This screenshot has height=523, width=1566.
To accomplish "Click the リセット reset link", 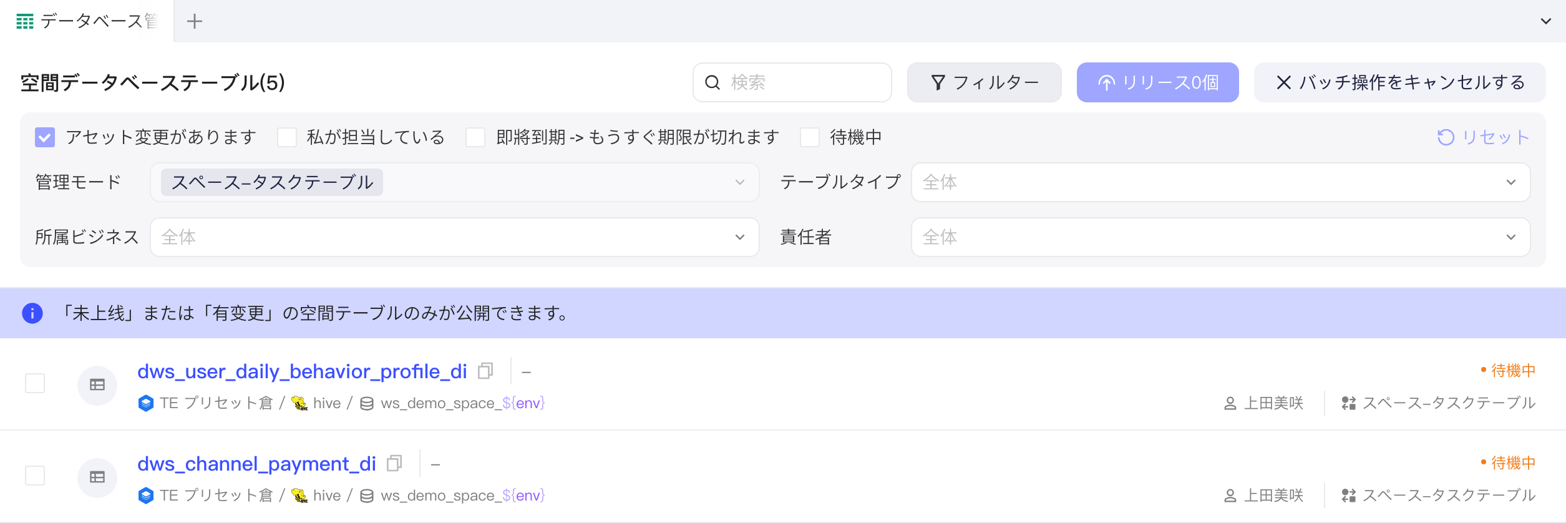I will [x=1484, y=137].
